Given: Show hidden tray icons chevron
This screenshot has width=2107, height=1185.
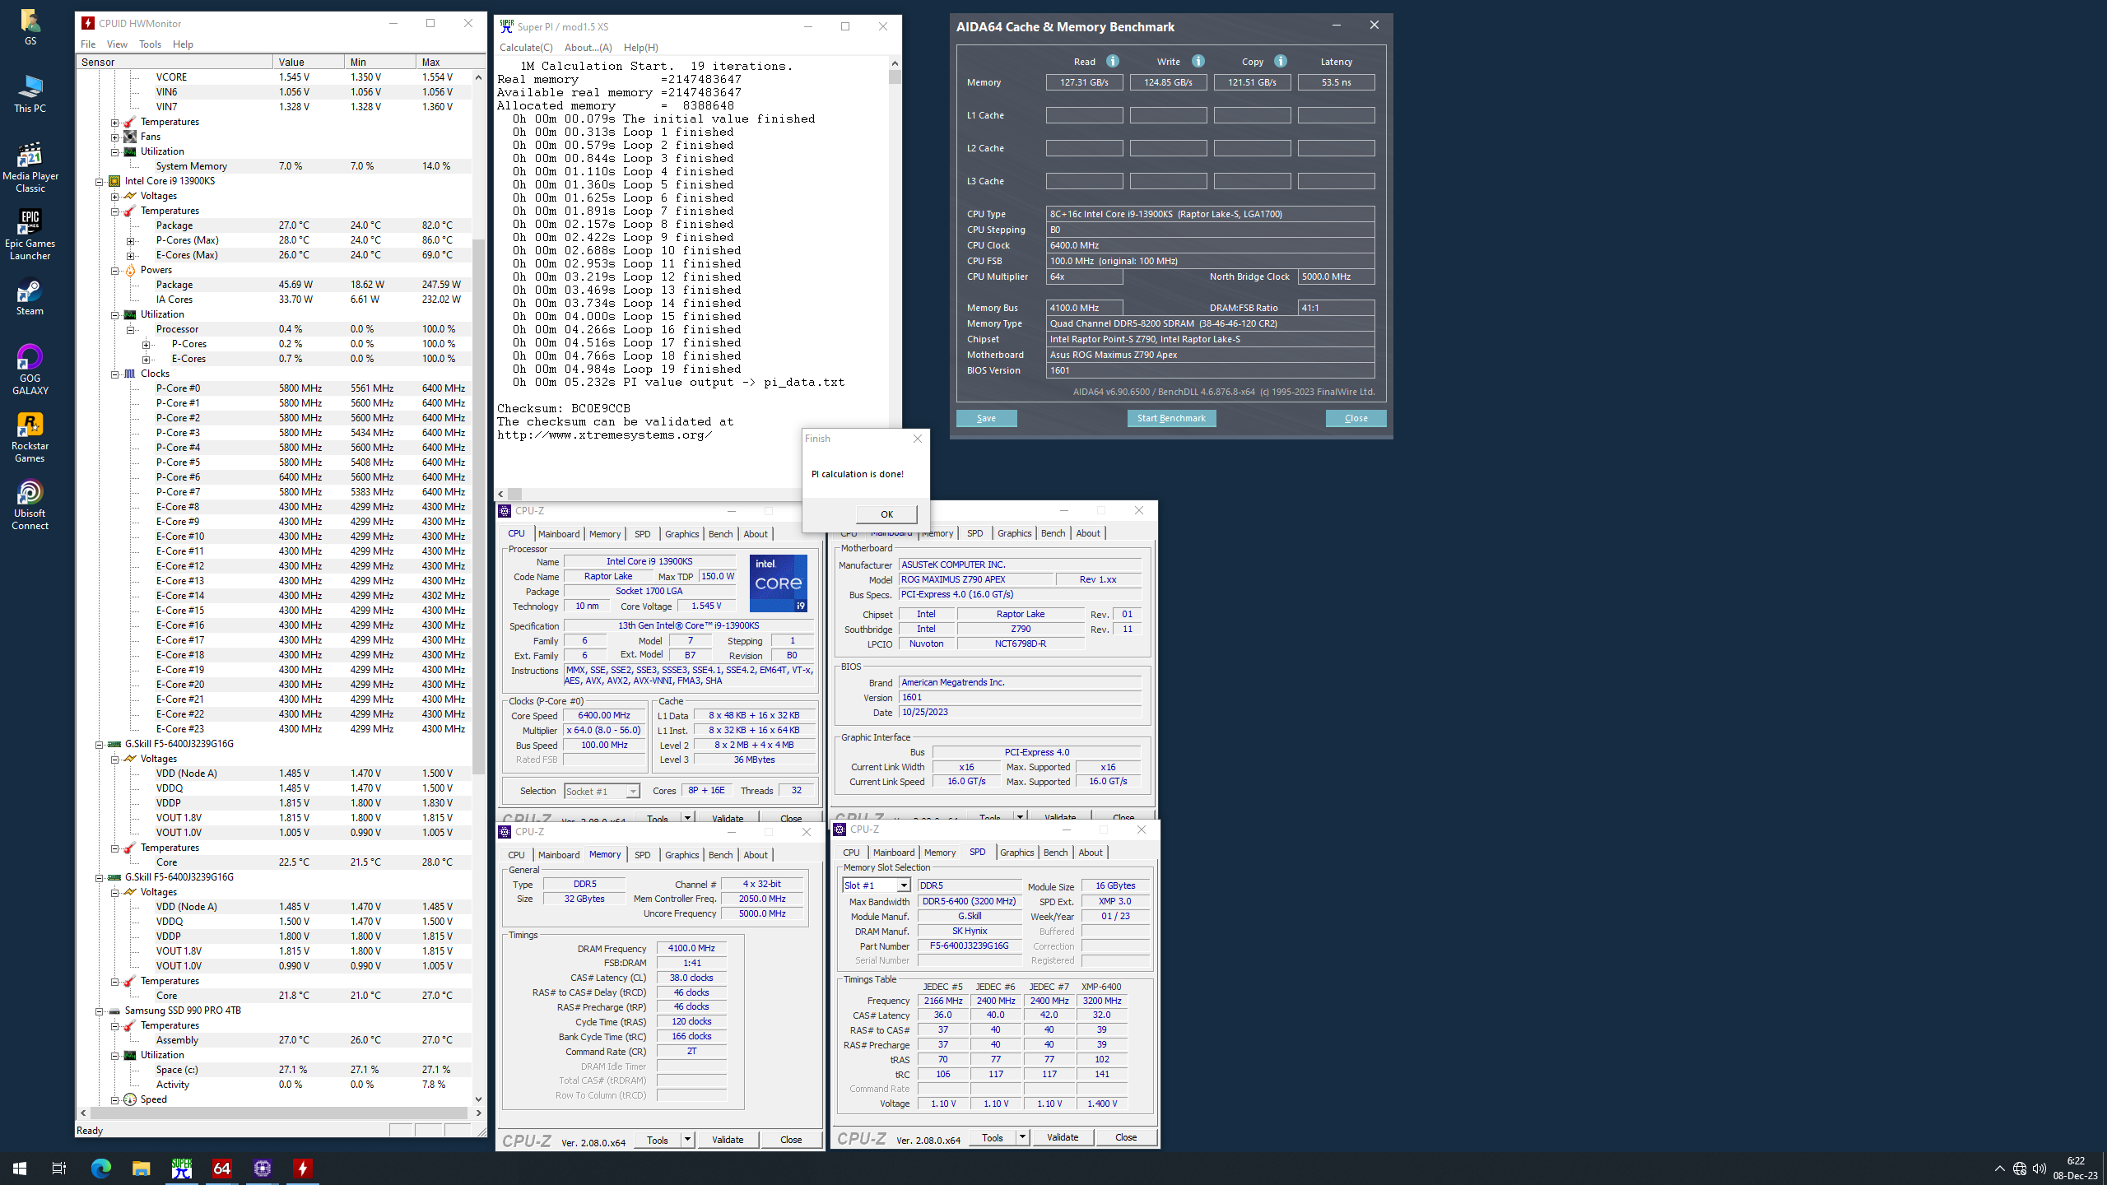Looking at the screenshot, I should point(1999,1169).
